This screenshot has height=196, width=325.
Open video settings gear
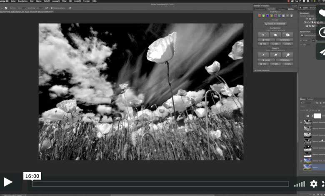(314, 184)
